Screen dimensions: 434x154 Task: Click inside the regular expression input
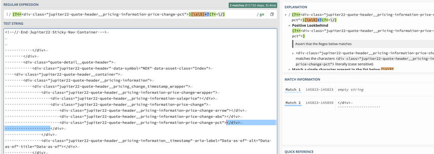click(x=145, y=15)
